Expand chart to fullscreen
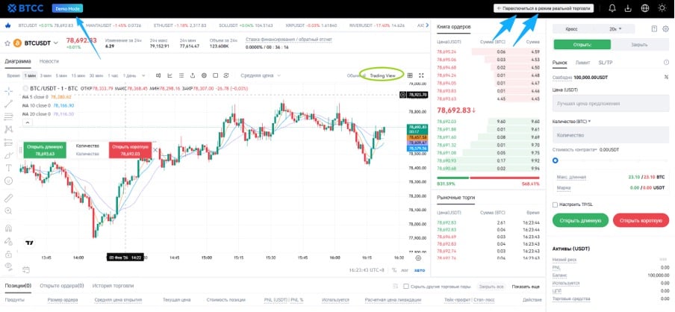The width and height of the screenshot is (675, 312). (421, 75)
